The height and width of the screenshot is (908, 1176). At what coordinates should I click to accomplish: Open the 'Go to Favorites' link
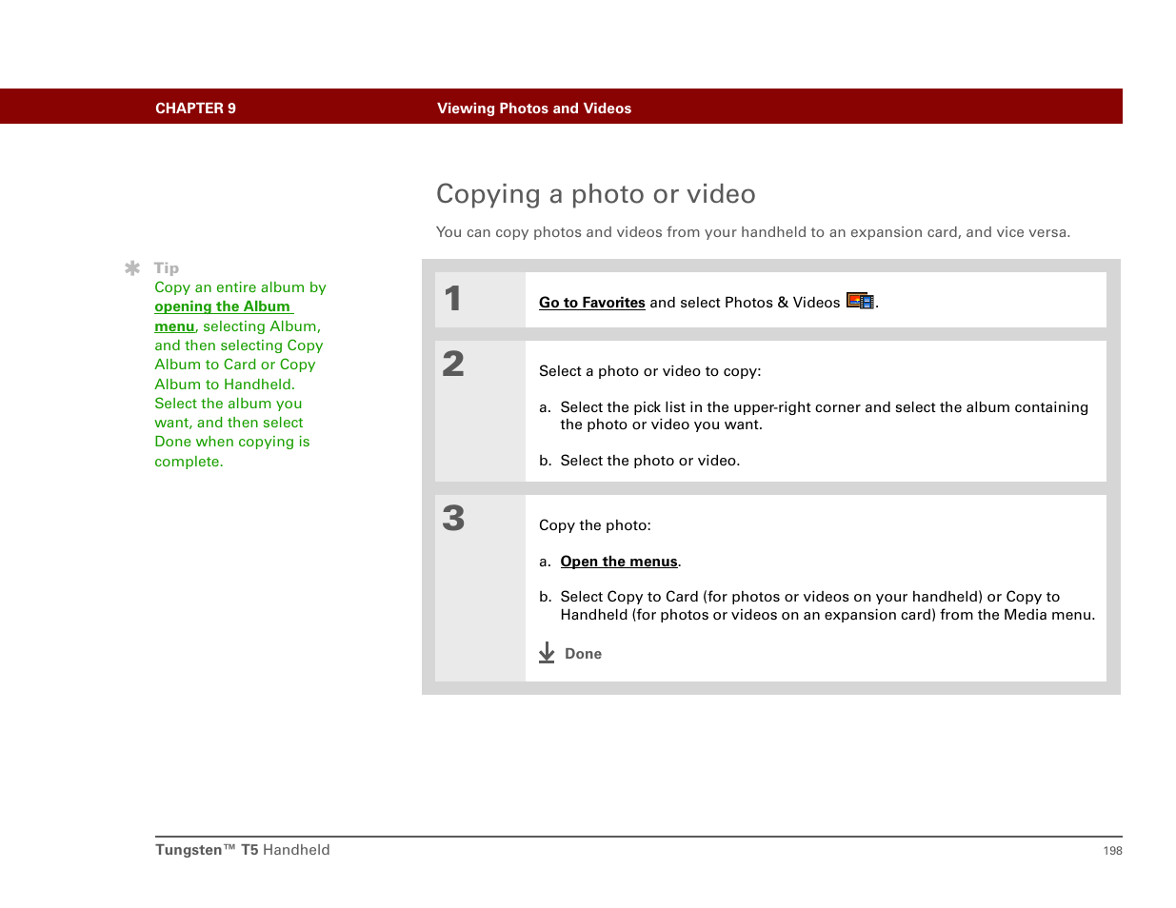point(591,303)
